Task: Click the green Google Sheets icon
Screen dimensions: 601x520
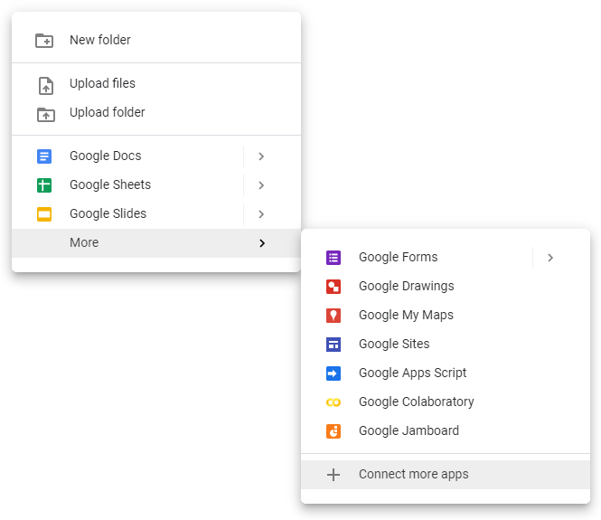Action: click(x=44, y=185)
